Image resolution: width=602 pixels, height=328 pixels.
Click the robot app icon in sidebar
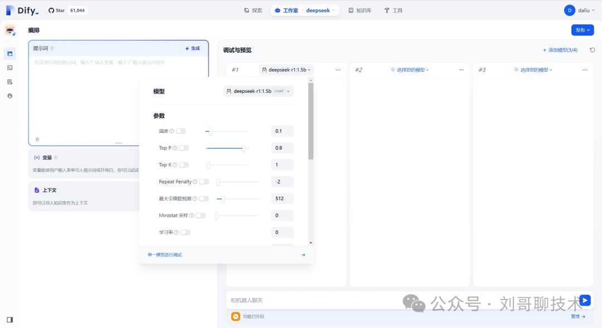[x=10, y=30]
